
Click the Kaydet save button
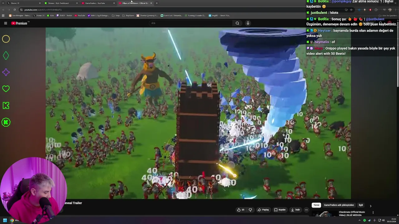pyautogui.click(x=280, y=210)
